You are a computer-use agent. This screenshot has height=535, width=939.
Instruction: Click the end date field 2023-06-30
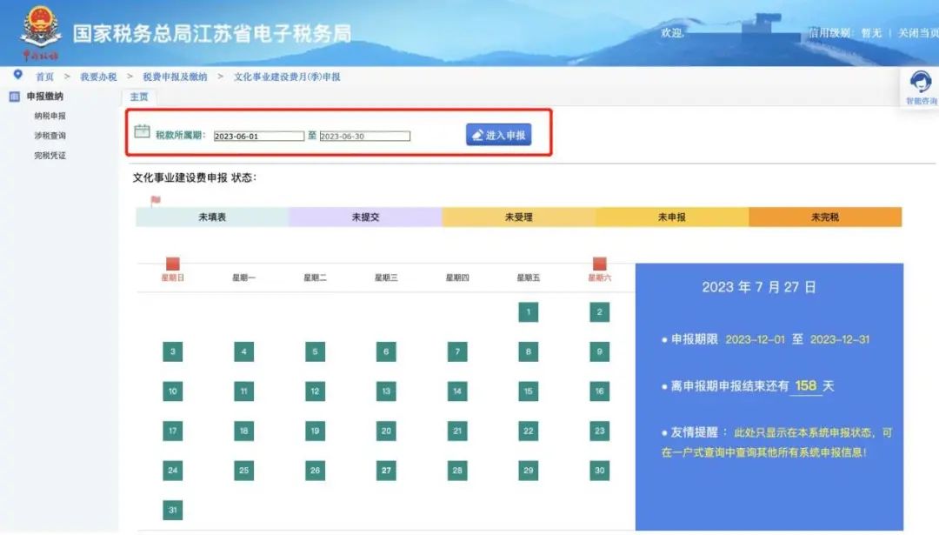pos(364,137)
